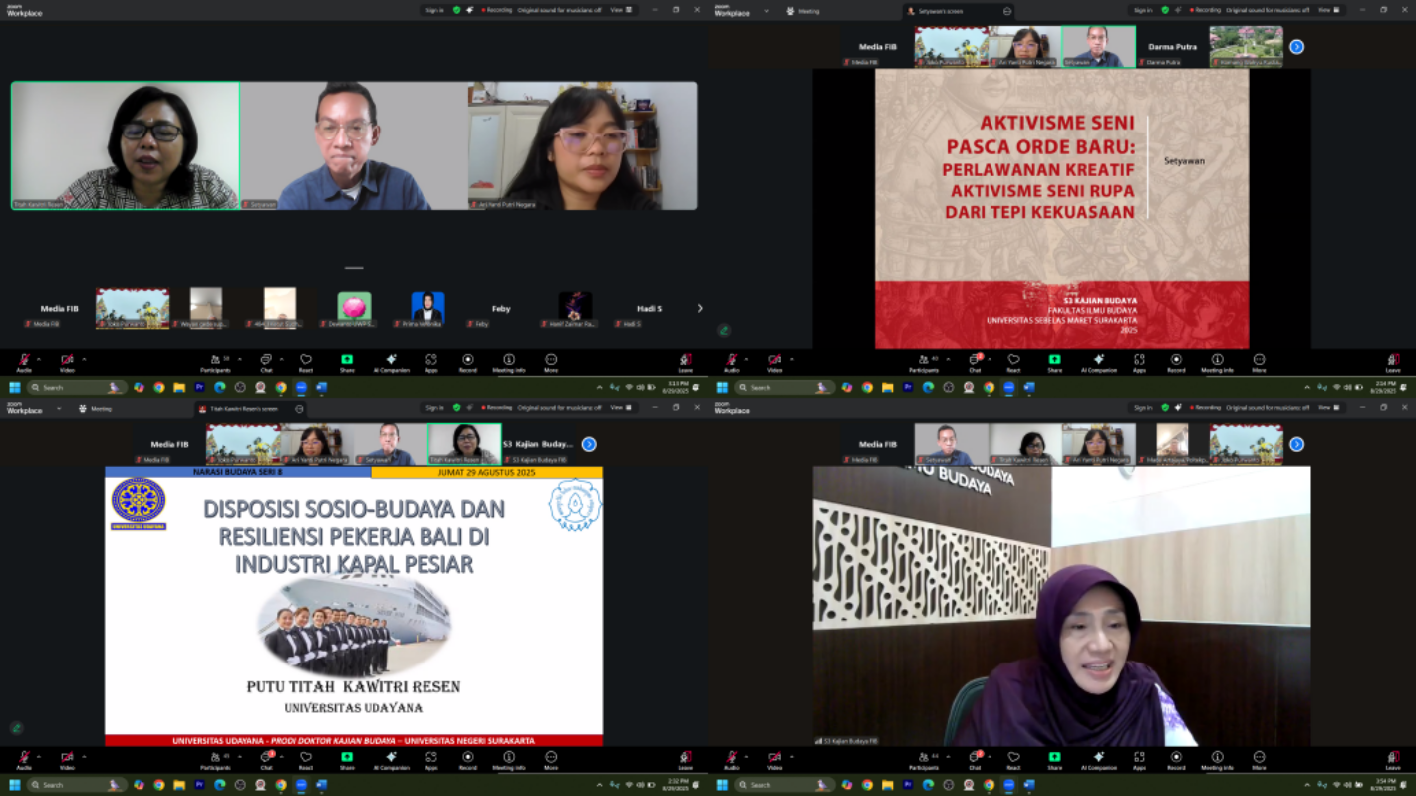Open More options in the gallery-view Zoom window
The image size is (1416, 796).
(551, 363)
